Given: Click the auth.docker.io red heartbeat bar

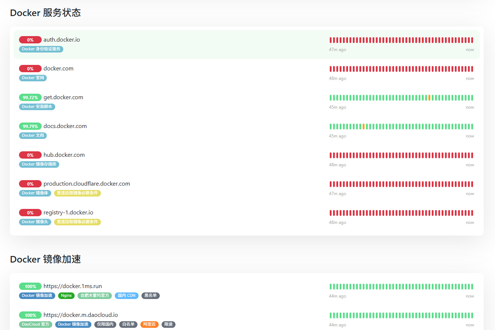Looking at the screenshot, I should tap(401, 40).
